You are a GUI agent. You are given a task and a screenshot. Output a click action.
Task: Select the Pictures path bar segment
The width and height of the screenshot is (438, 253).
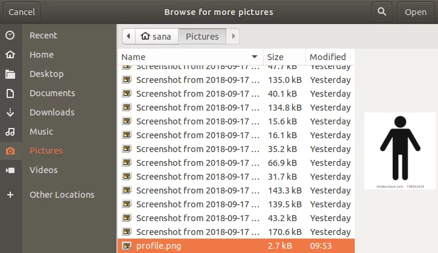coord(202,37)
